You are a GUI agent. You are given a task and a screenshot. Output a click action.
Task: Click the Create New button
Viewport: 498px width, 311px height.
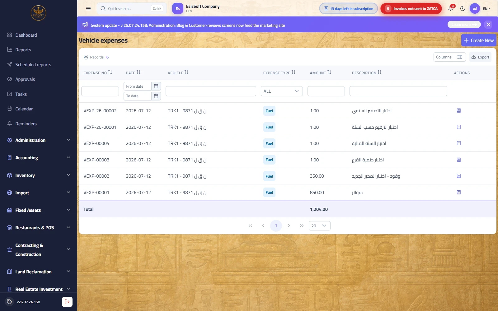478,40
